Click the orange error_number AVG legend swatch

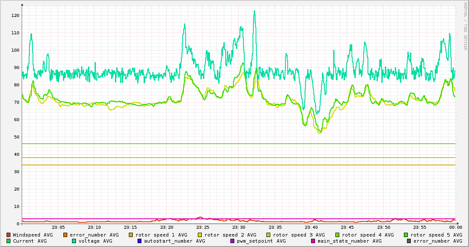coord(65,235)
